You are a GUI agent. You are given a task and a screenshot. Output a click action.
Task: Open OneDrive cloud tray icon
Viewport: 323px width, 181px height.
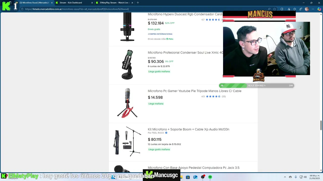[x=290, y=177]
